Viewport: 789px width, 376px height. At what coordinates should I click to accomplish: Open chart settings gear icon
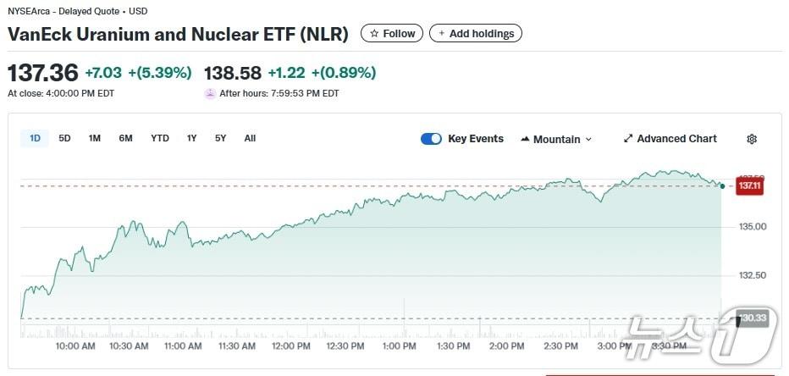point(752,139)
